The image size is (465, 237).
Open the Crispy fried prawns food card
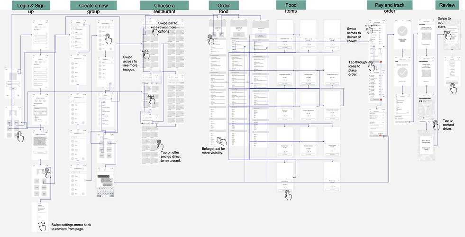pos(332,107)
